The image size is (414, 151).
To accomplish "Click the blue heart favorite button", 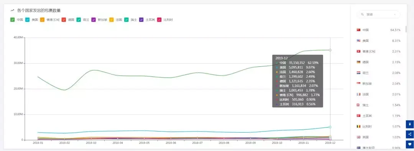I will click(x=410, y=144).
